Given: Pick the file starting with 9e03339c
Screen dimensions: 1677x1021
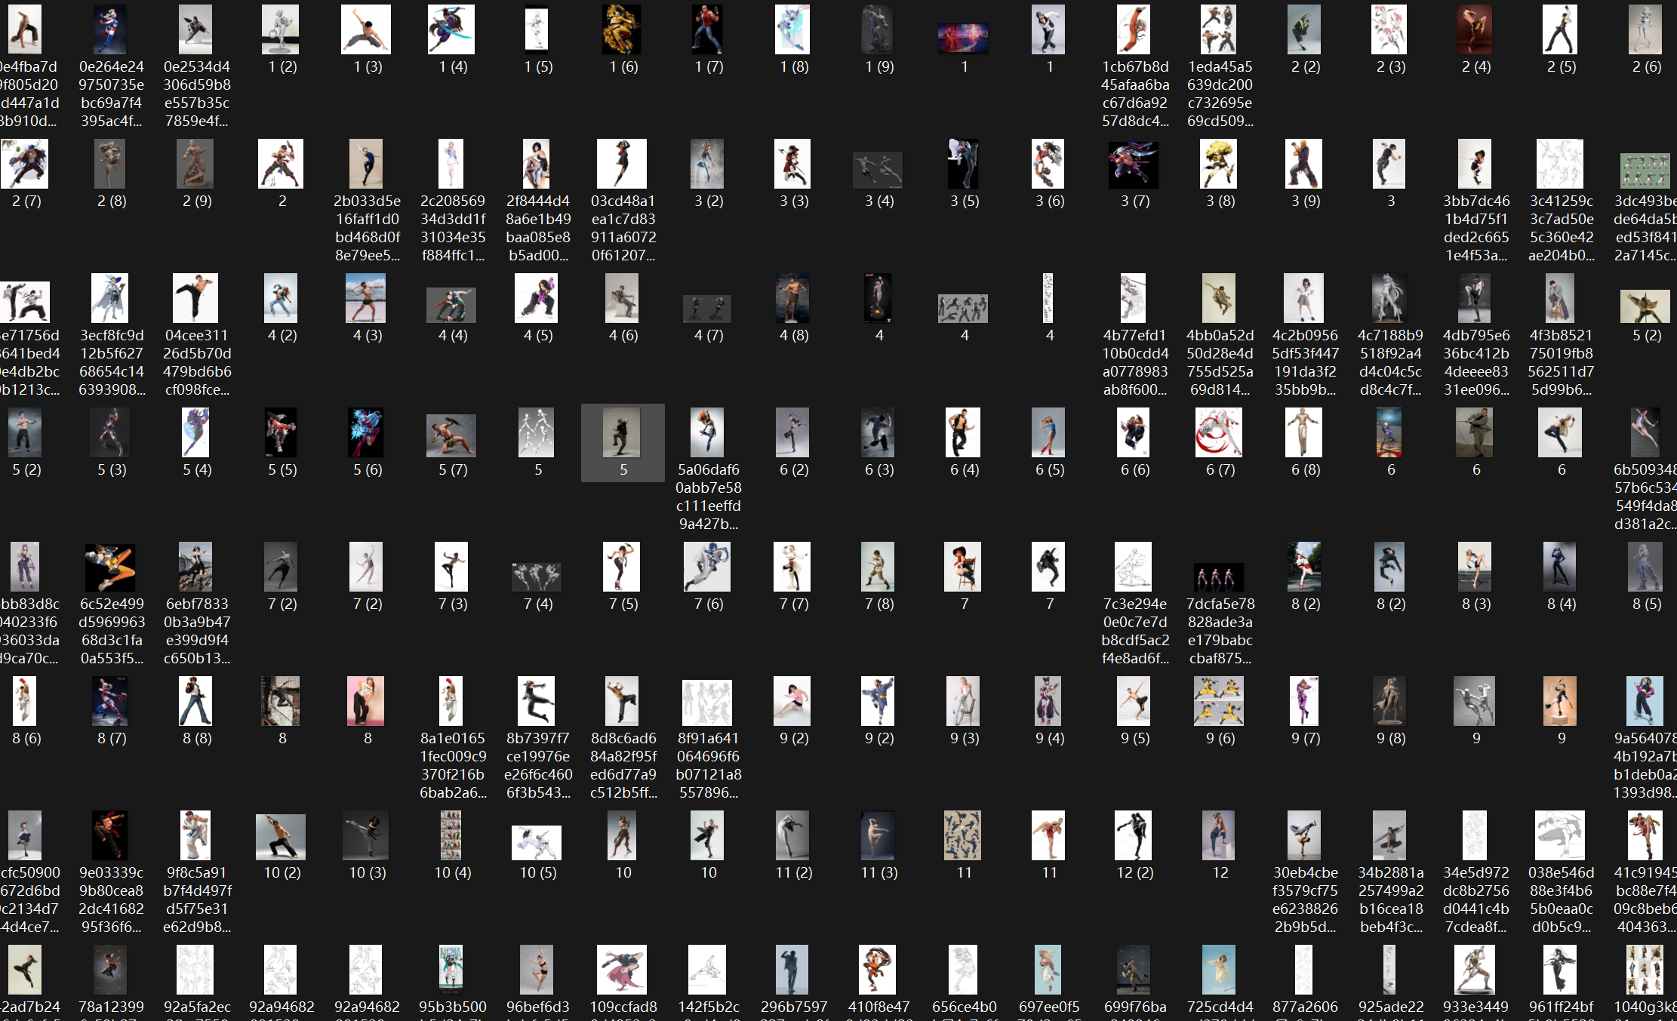Looking at the screenshot, I should tap(110, 872).
